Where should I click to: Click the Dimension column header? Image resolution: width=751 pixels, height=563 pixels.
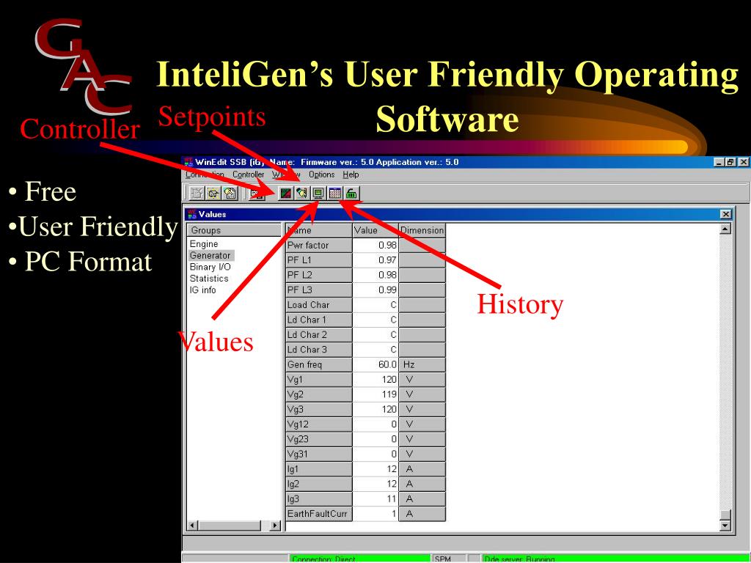pos(422,230)
